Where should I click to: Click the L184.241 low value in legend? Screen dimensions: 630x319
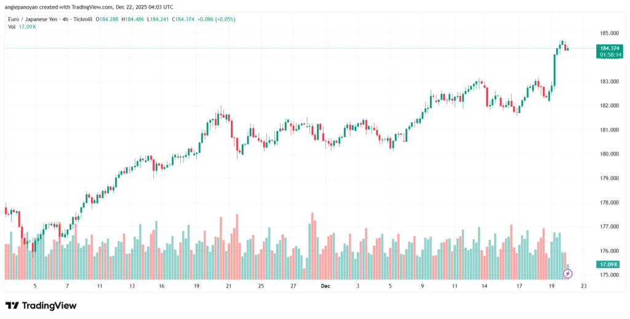point(157,19)
